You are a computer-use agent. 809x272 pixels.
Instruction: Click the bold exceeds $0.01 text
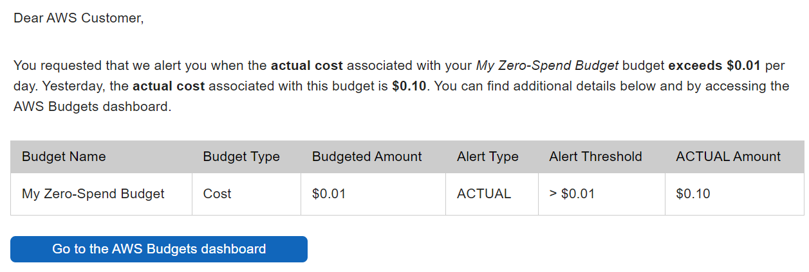click(715, 65)
